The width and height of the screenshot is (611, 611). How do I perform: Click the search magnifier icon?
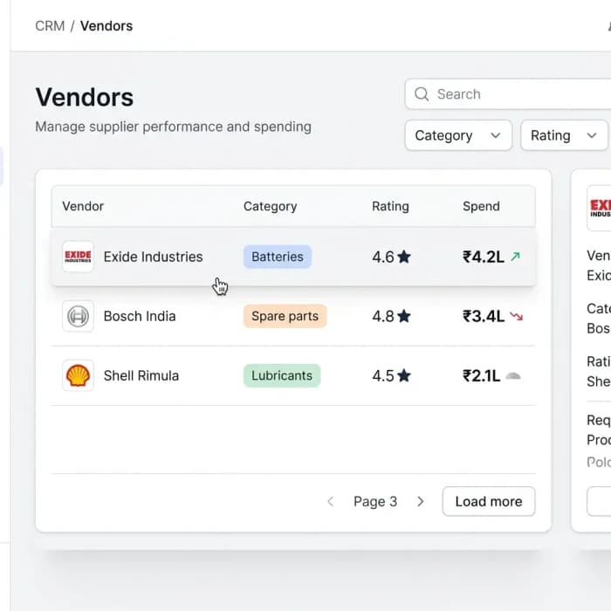click(422, 94)
